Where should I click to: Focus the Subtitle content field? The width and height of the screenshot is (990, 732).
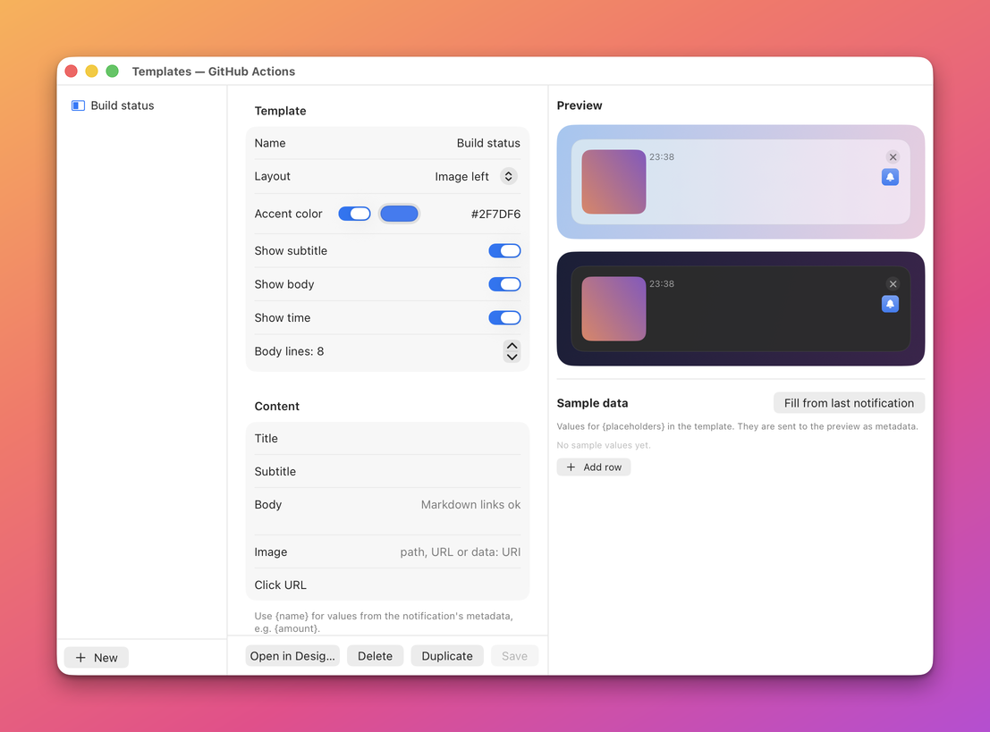click(x=387, y=471)
